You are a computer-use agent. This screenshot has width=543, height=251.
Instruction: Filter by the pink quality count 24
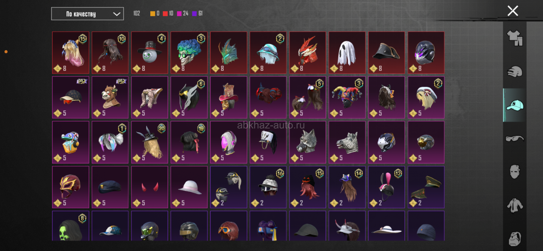point(183,14)
